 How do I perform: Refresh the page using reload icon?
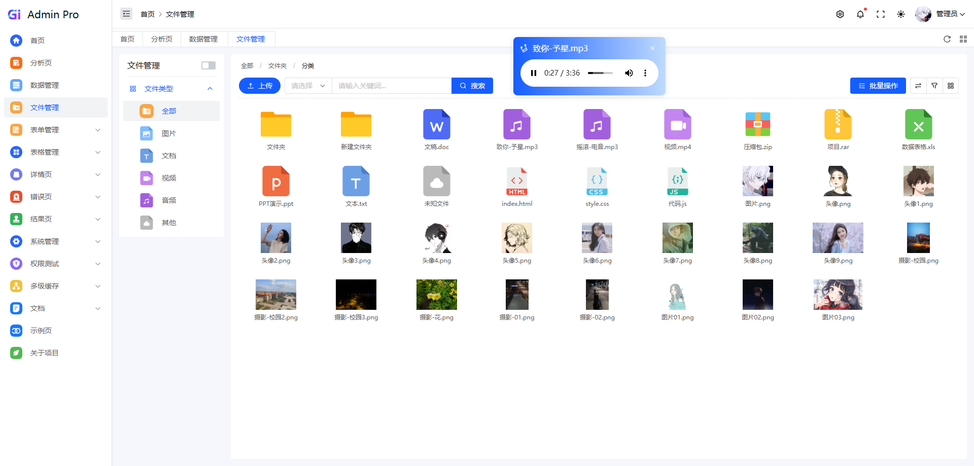(x=947, y=39)
